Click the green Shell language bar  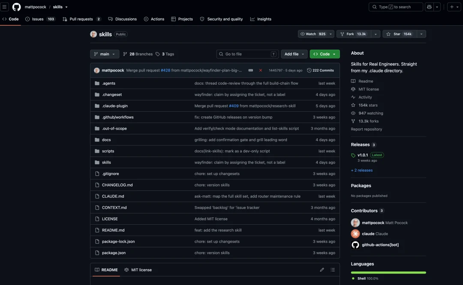tap(388, 273)
